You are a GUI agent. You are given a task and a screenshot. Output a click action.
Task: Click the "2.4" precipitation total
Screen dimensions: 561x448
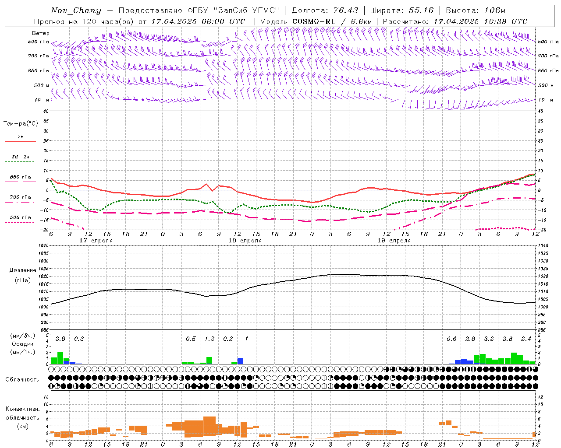526,339
